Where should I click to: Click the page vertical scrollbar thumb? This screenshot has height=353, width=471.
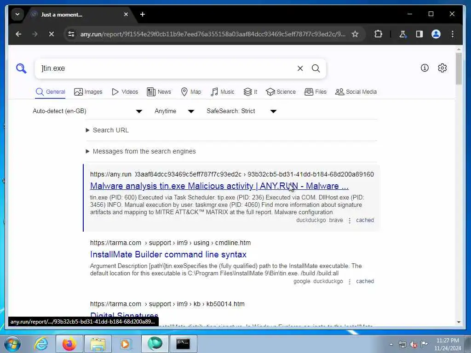click(x=459, y=68)
